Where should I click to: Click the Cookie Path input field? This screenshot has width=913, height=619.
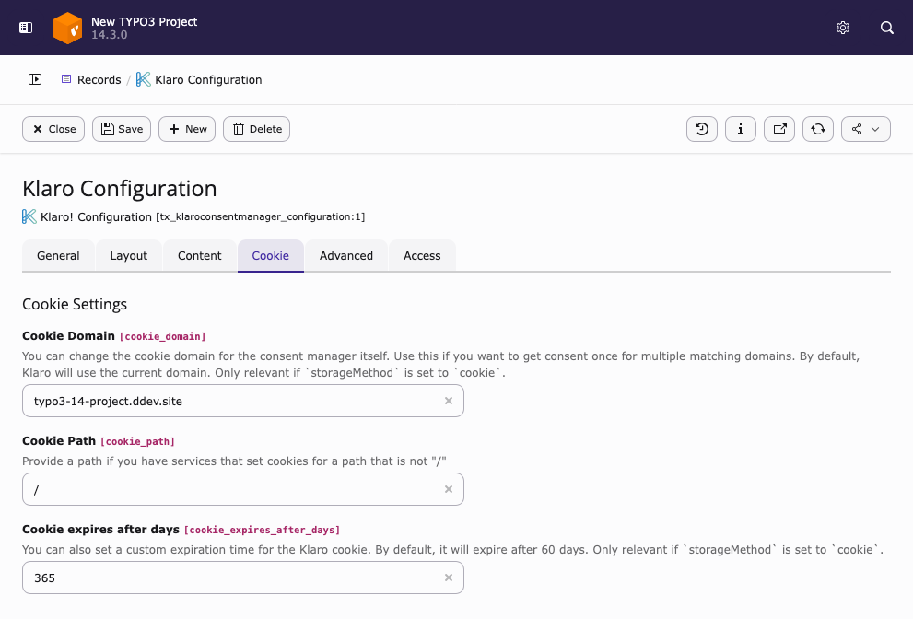(243, 489)
